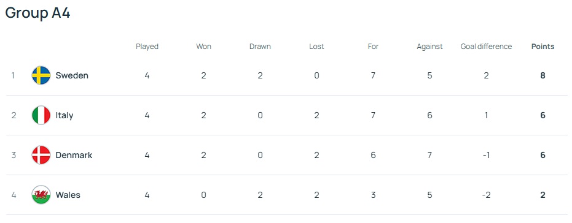Image resolution: width=572 pixels, height=223 pixels.
Task: Select Wales' goal difference of -2
Action: click(486, 195)
